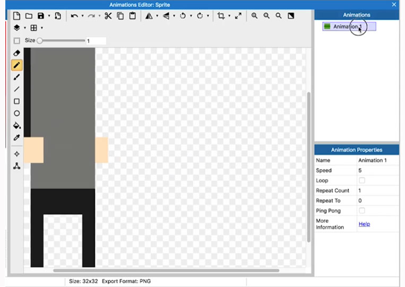Click the Layers stack icon
Image resolution: width=405 pixels, height=287 pixels.
[17, 28]
